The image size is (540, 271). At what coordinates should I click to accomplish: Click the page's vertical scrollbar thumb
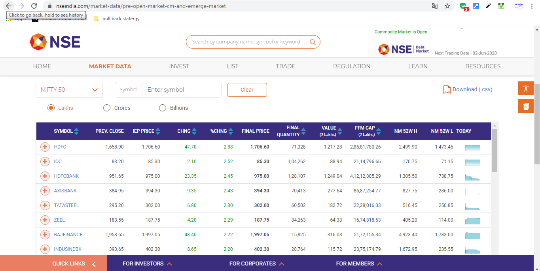537,124
